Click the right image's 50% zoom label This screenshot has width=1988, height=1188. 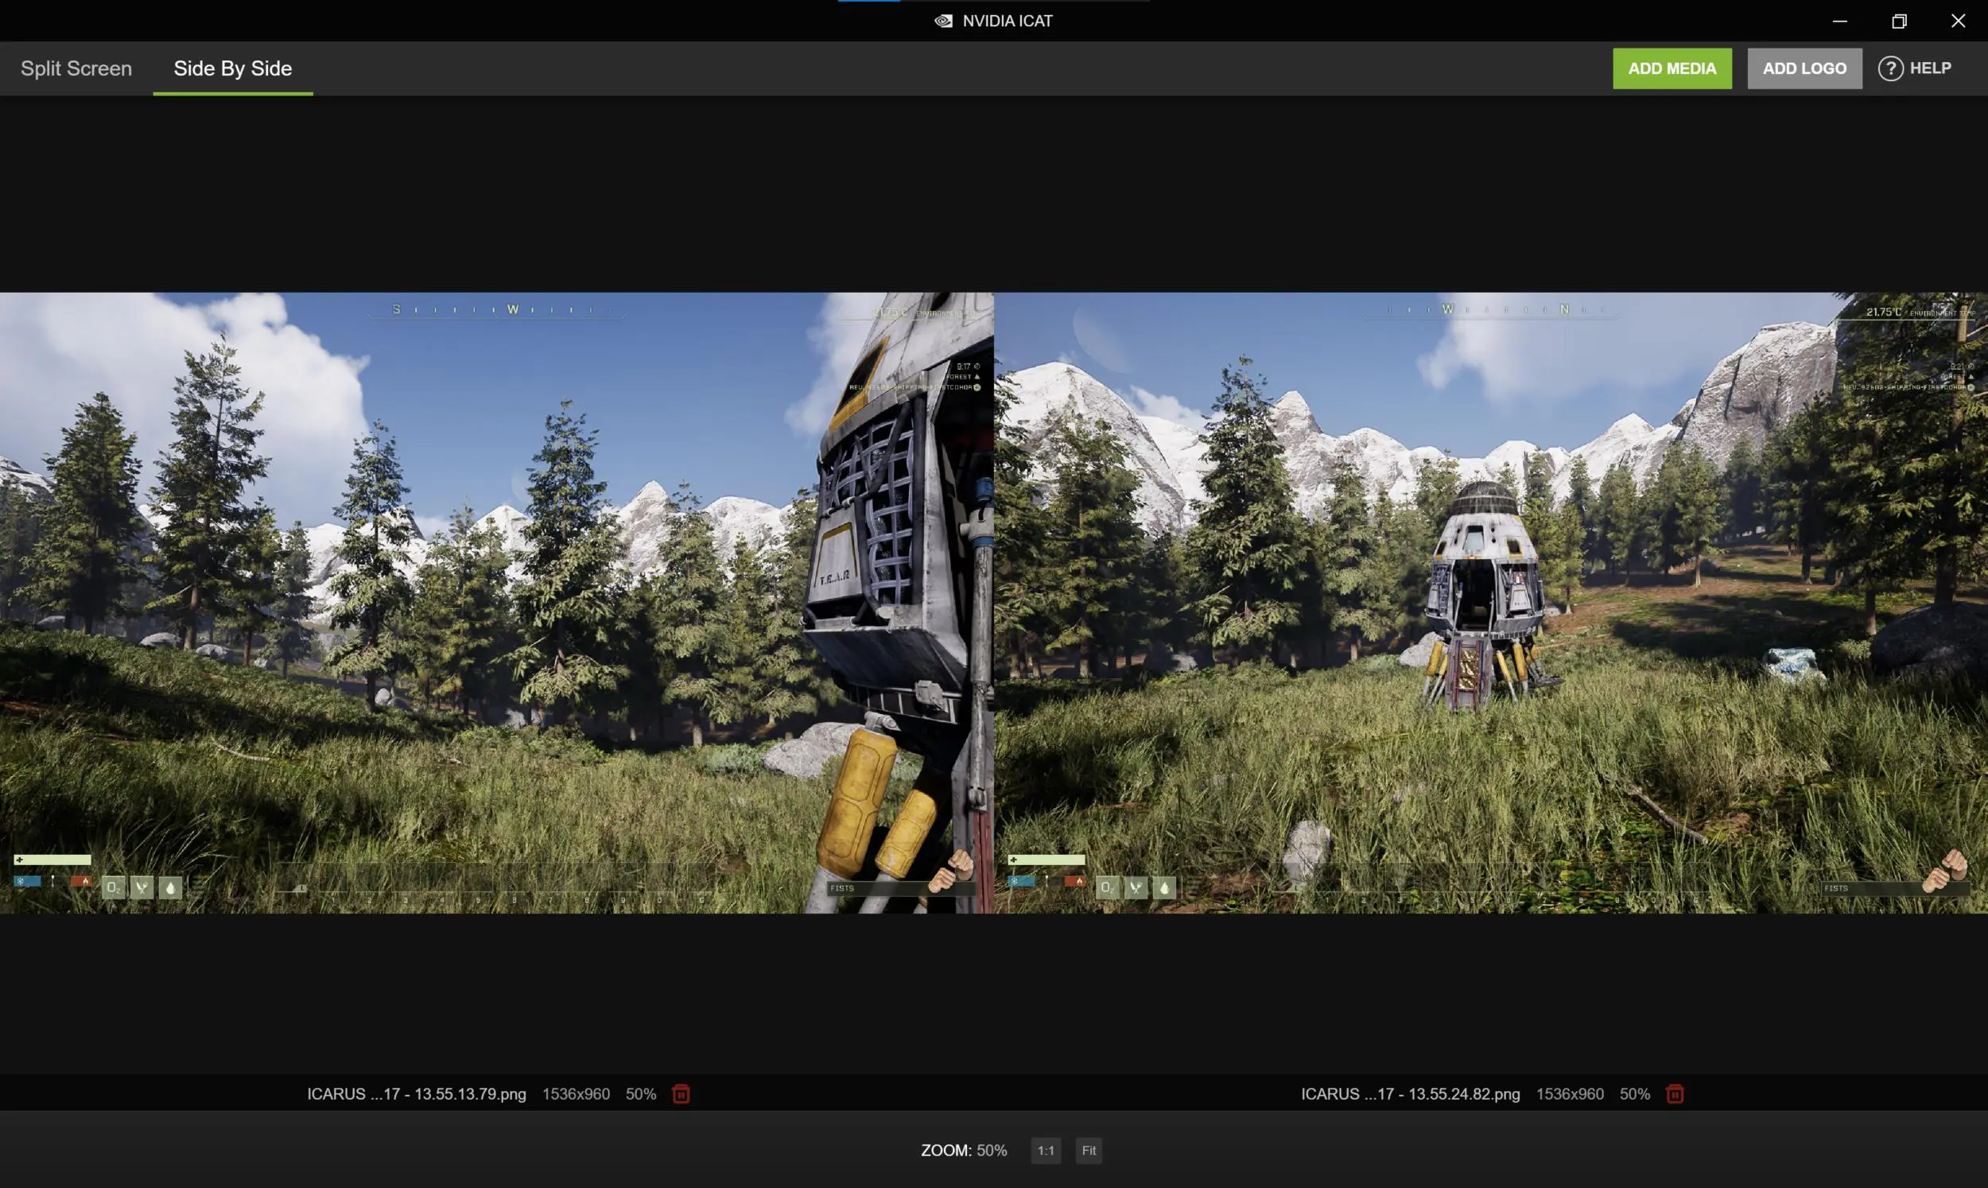pyautogui.click(x=1635, y=1093)
